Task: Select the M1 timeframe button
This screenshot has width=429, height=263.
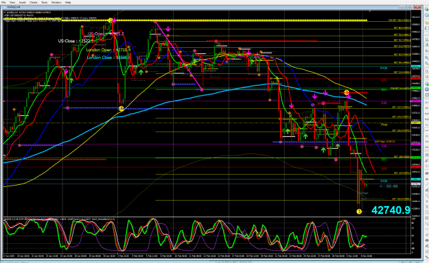Action: tap(427, 102)
